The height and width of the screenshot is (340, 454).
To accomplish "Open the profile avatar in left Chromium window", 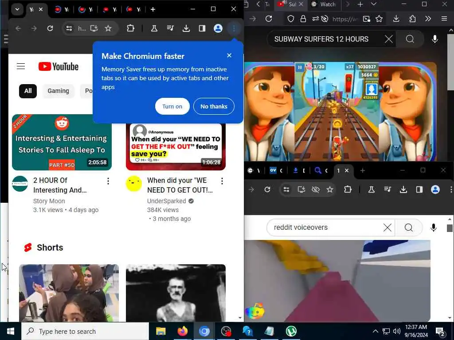I will pyautogui.click(x=218, y=28).
